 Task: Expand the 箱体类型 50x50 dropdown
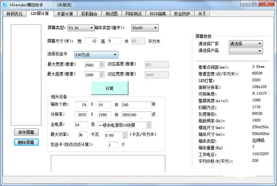pos(145,28)
